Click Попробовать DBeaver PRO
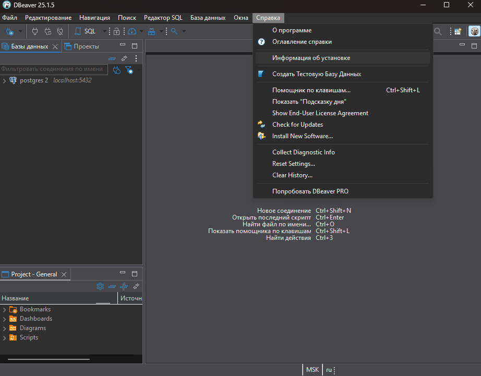The width and height of the screenshot is (481, 376). tap(343, 191)
